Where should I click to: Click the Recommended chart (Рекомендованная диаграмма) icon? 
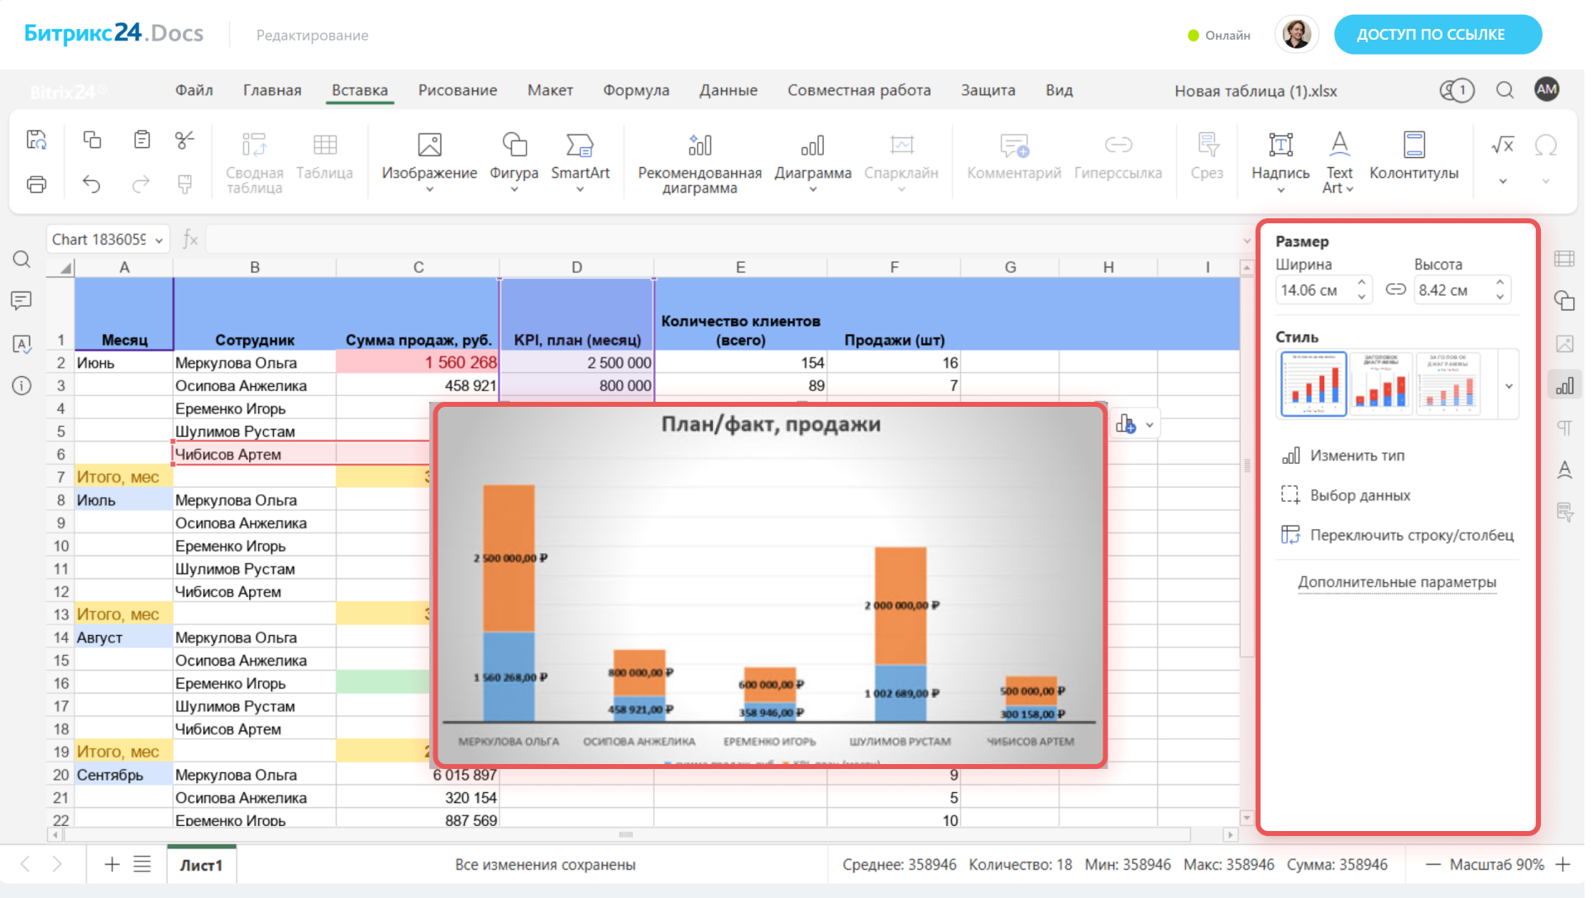click(699, 146)
